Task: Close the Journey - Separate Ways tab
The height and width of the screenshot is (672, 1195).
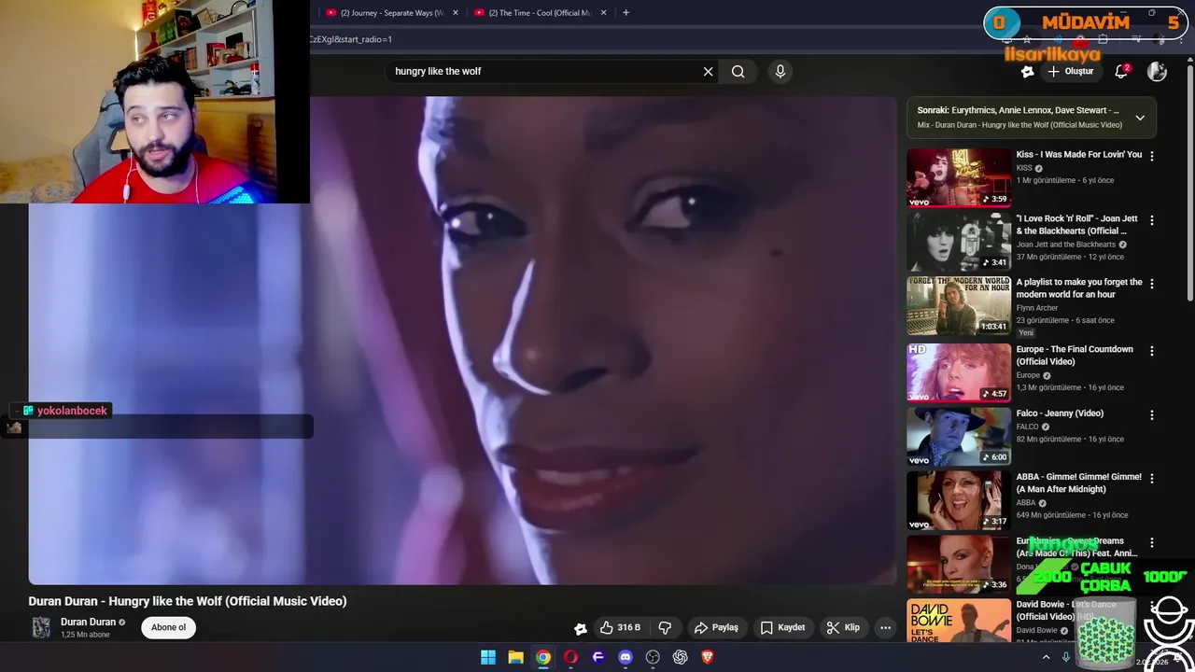Action: pos(456,13)
